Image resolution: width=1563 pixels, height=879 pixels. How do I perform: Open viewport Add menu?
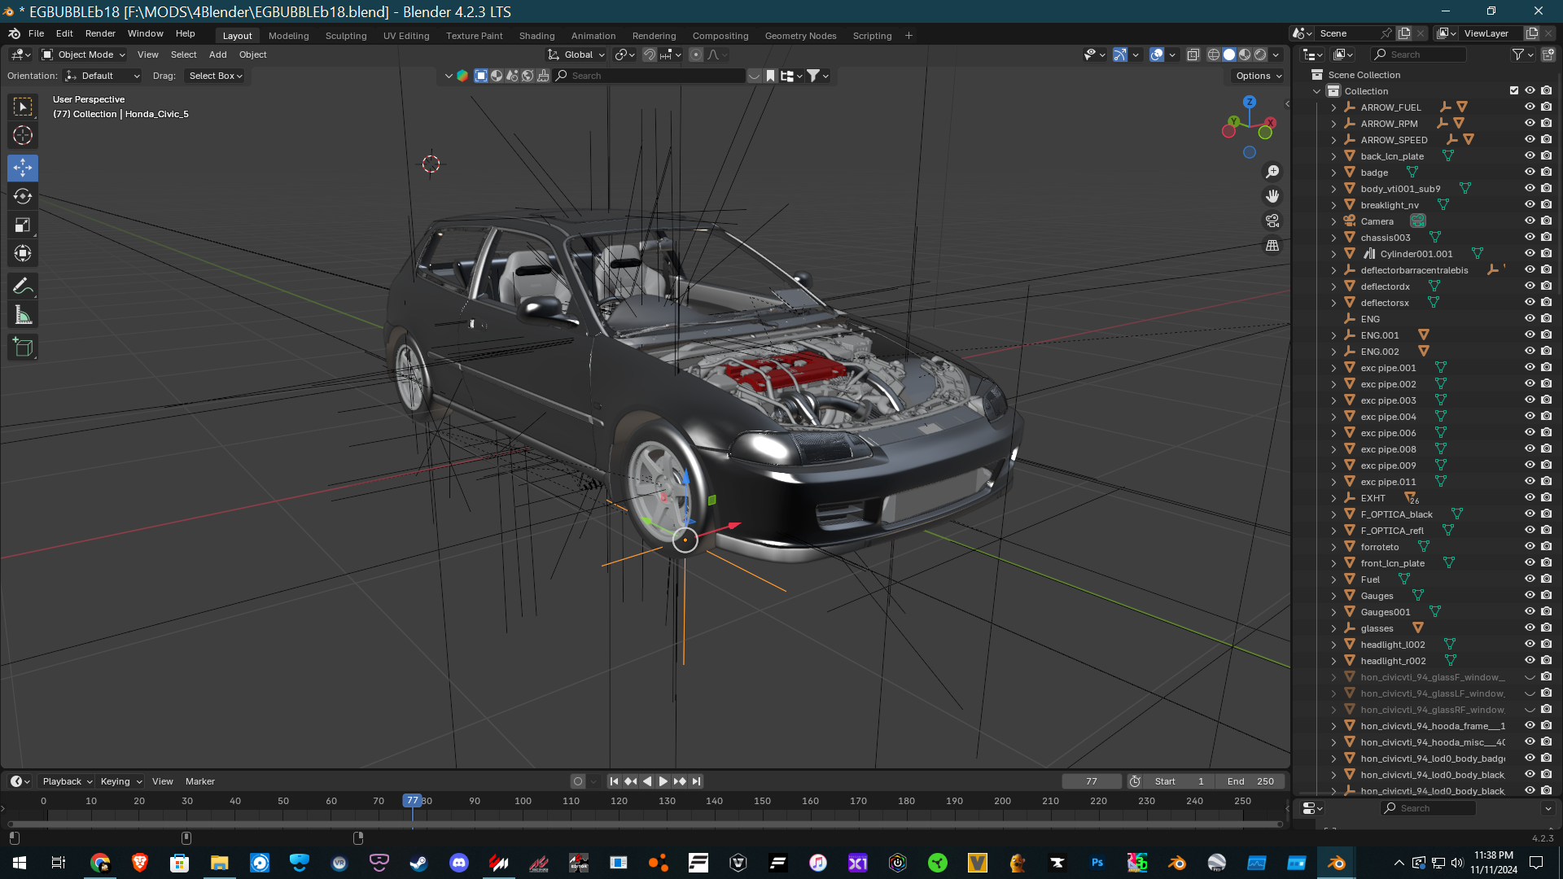click(217, 55)
